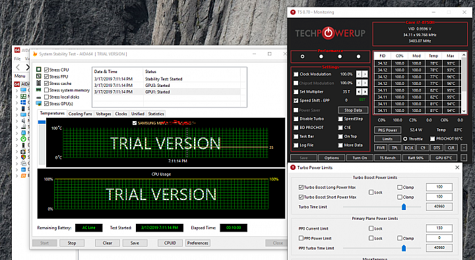Click the Stress GPU monitor icon
The height and width of the screenshot is (260, 475).
pyautogui.click(x=39, y=104)
